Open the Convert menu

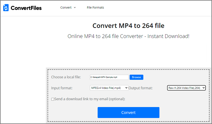[x=66, y=8]
